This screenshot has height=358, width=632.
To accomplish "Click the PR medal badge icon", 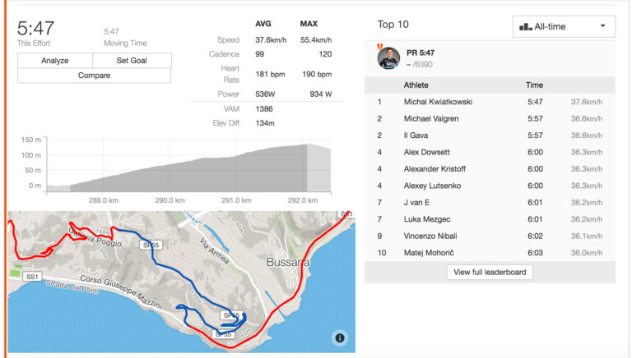I will click(x=379, y=48).
